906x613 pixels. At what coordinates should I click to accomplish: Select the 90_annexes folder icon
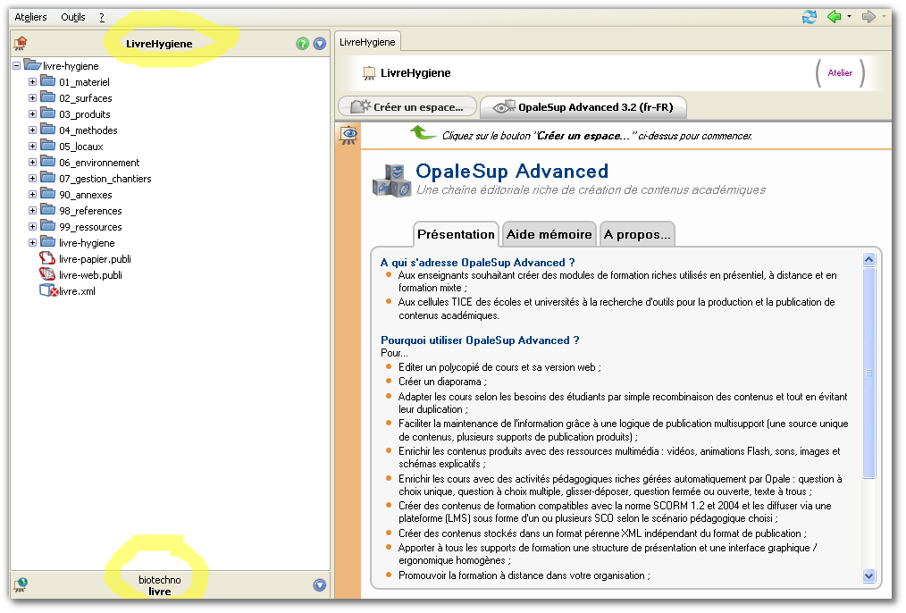click(48, 195)
